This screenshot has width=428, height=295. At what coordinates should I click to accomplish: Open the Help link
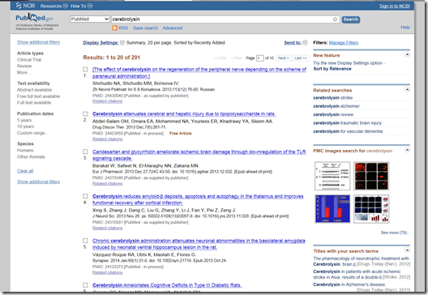(405, 28)
